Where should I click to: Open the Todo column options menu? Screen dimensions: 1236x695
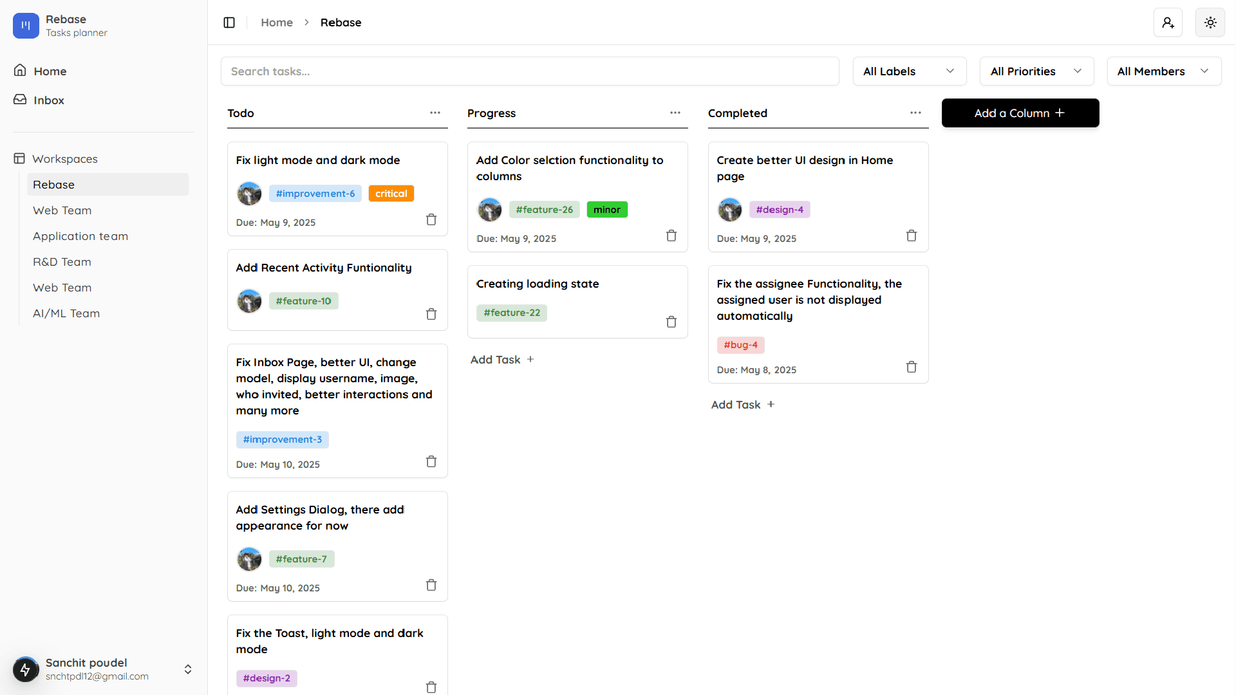(435, 113)
